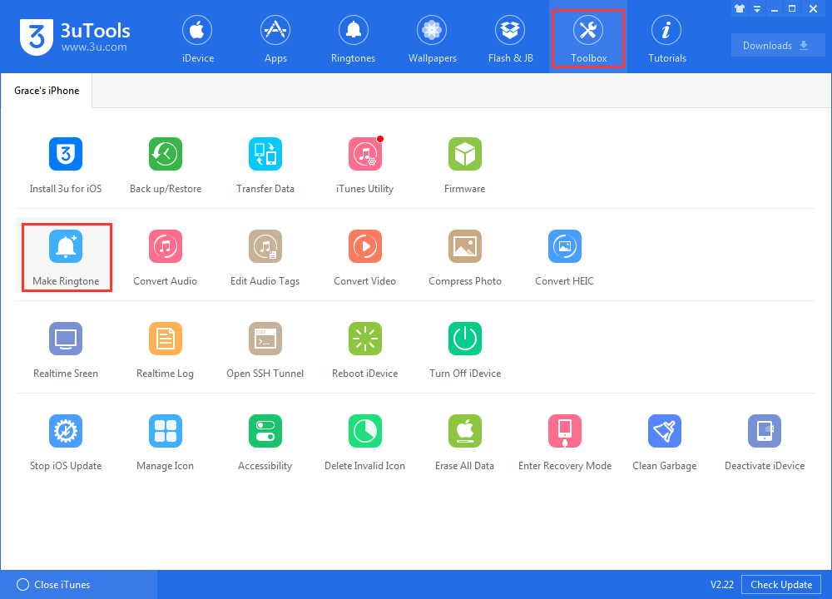Open Clean Garbage tool
Viewport: 832px width, 599px height.
coord(664,443)
